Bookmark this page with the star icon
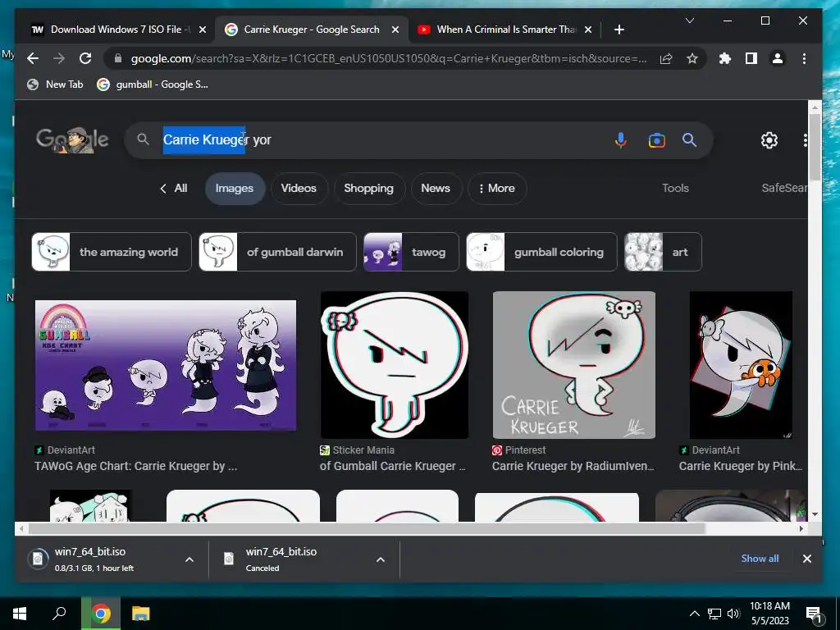This screenshot has width=840, height=630. coord(692,58)
